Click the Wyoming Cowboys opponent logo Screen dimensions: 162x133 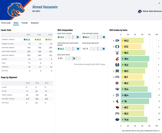pos(117,101)
